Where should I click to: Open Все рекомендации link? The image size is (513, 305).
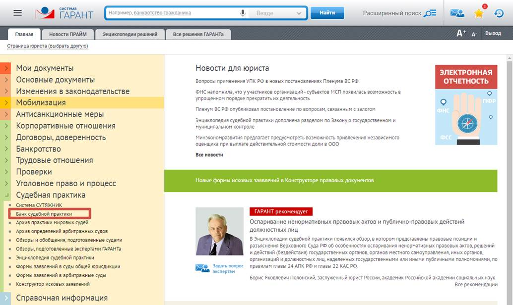[x=476, y=284]
